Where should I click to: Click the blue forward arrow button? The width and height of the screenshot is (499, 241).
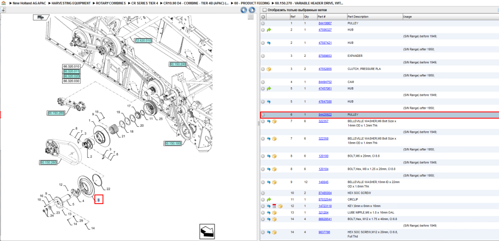coord(251,10)
